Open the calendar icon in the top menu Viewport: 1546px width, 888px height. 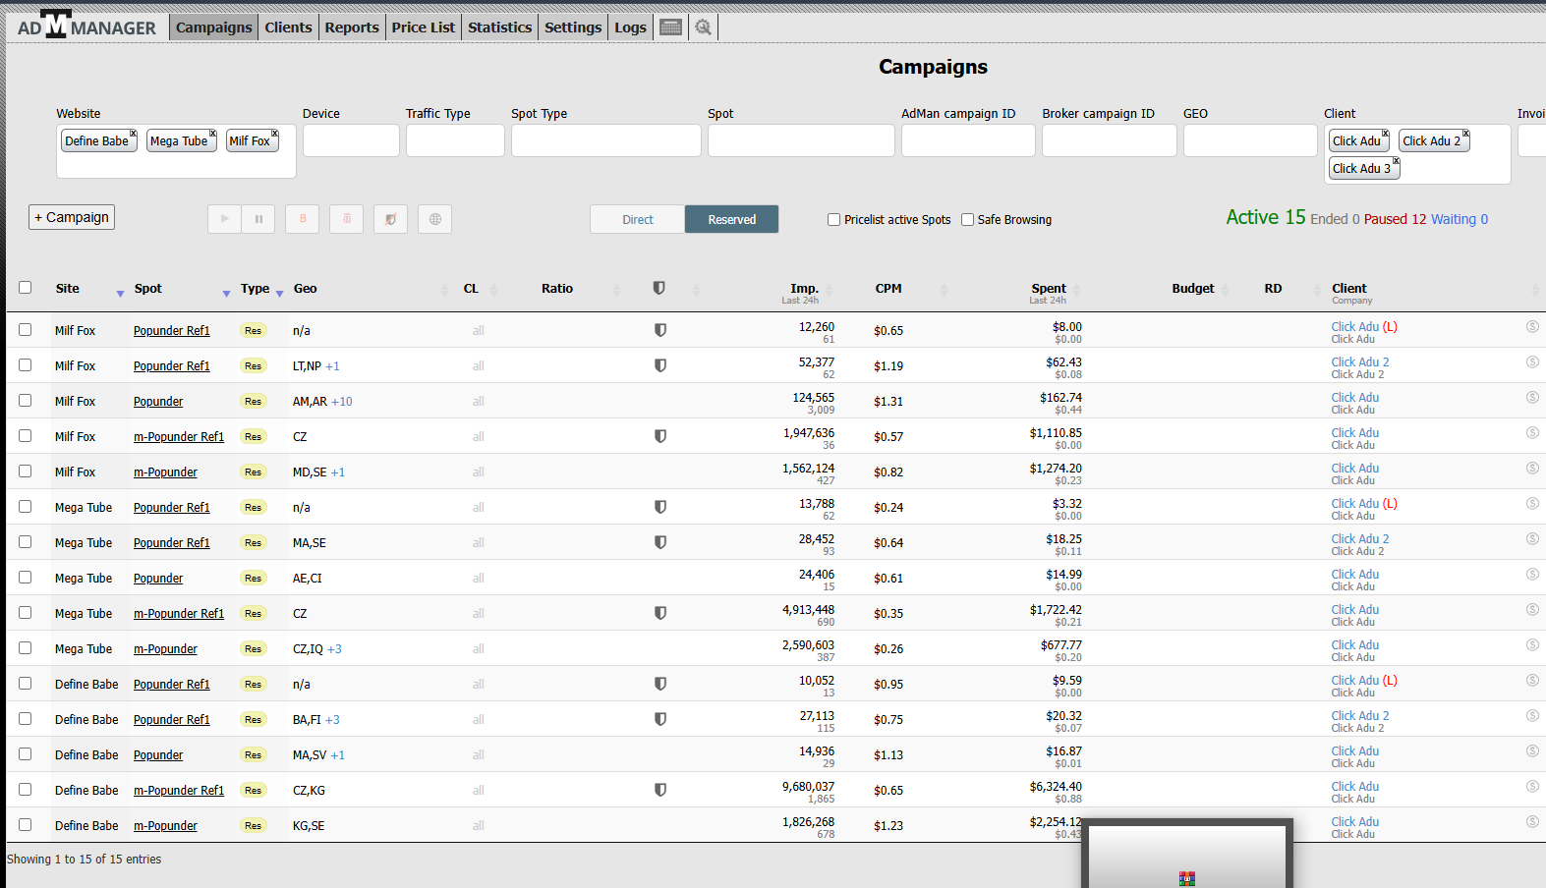tap(670, 28)
